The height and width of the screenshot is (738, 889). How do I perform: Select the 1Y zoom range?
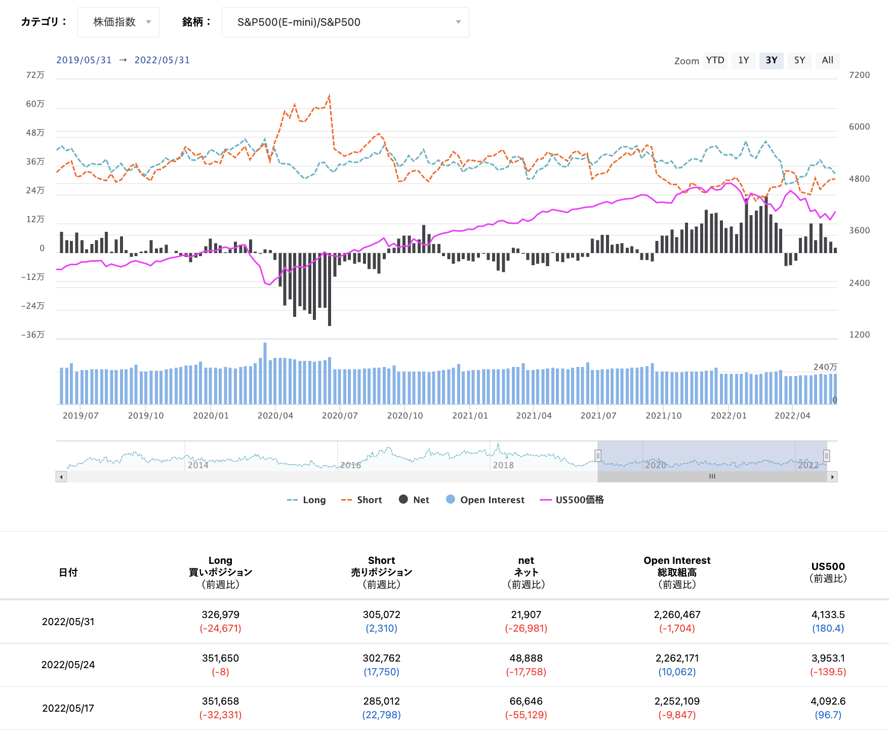pos(743,60)
